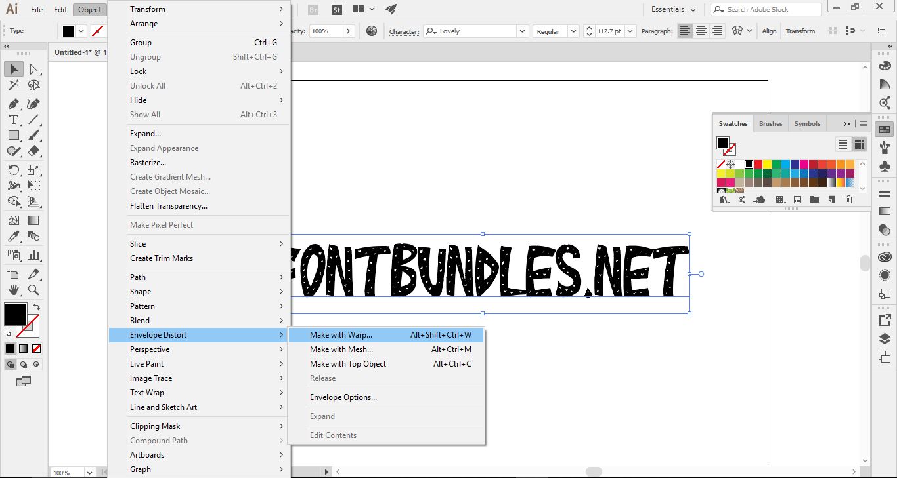Choose Envelope Options...

click(x=386, y=397)
